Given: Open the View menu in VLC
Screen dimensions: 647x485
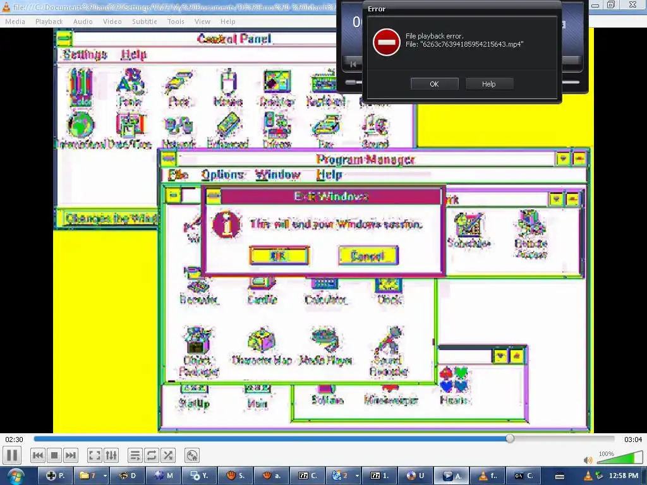Looking at the screenshot, I should point(203,21).
